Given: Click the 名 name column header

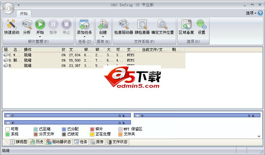Looking at the screenshot, I should click(17, 50).
